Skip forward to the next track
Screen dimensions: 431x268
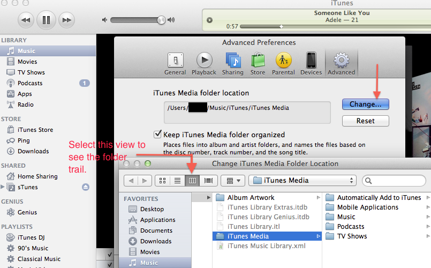click(x=66, y=20)
